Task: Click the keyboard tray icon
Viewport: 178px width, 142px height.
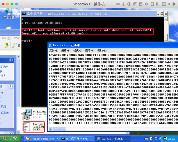Action: tap(146, 139)
